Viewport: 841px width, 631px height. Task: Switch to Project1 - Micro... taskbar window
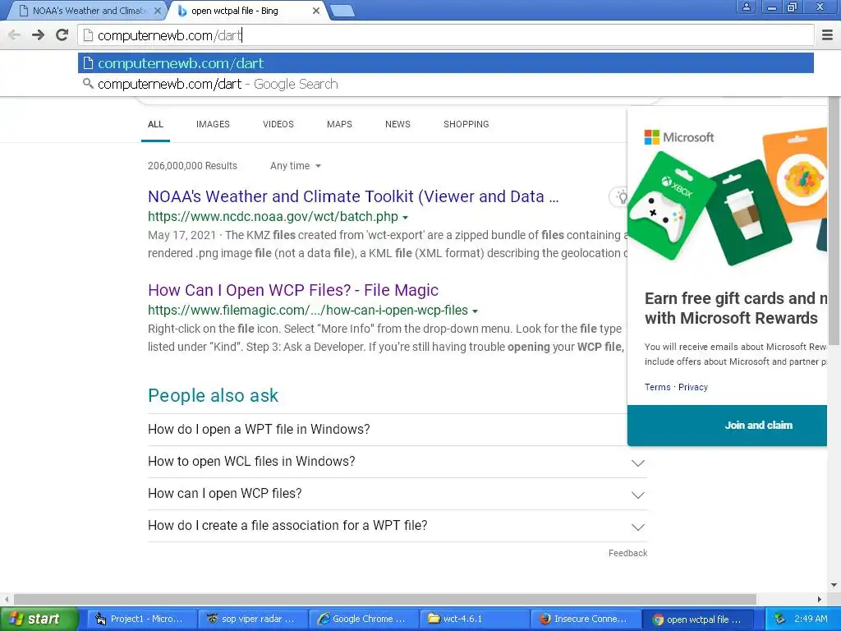click(x=141, y=619)
